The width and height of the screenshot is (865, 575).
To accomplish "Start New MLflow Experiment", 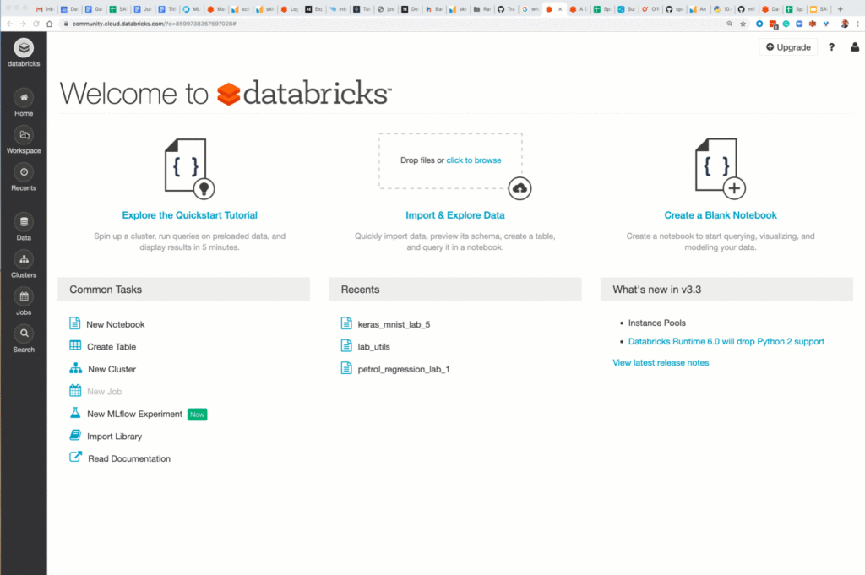I will click(134, 415).
